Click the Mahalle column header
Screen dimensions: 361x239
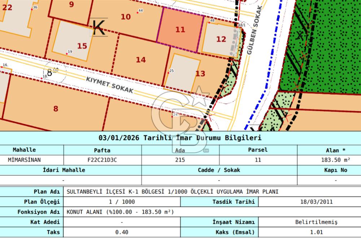[25, 150]
